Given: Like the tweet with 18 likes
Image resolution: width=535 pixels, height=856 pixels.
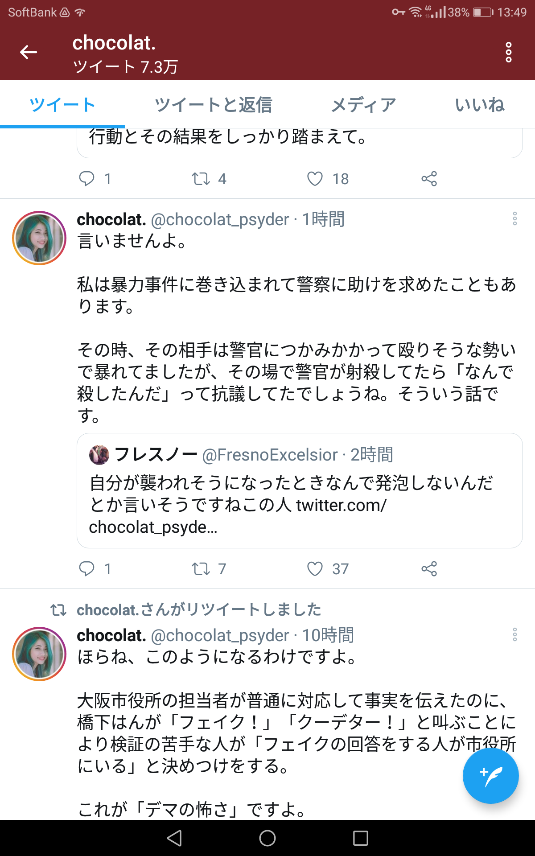Looking at the screenshot, I should (x=315, y=179).
